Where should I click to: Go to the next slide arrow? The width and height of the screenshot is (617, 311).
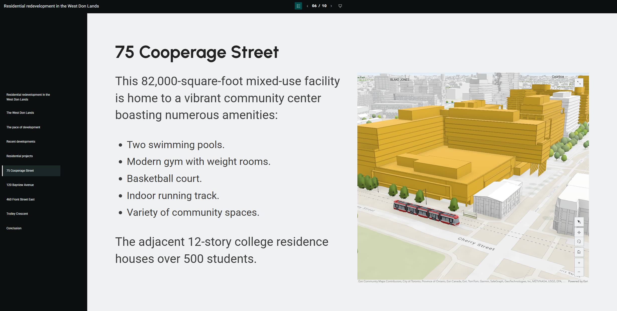point(331,6)
